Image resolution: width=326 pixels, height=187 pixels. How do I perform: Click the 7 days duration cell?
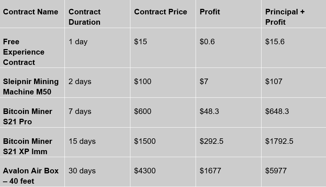[80, 111]
